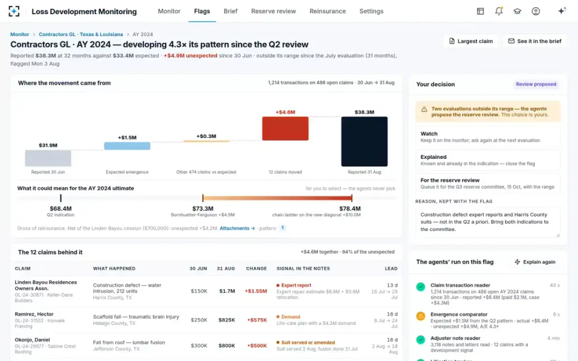Click the 12 claims moved red bar
Viewport: 578px width, 361px height.
point(285,129)
